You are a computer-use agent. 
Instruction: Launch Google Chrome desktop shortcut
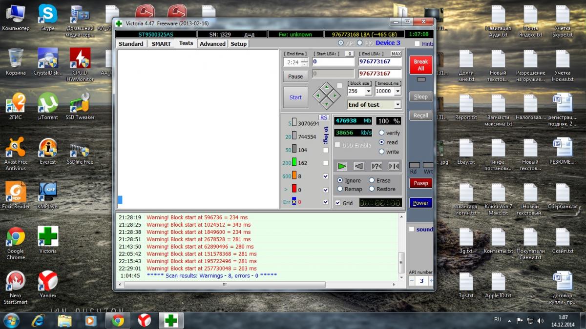pyautogui.click(x=16, y=243)
